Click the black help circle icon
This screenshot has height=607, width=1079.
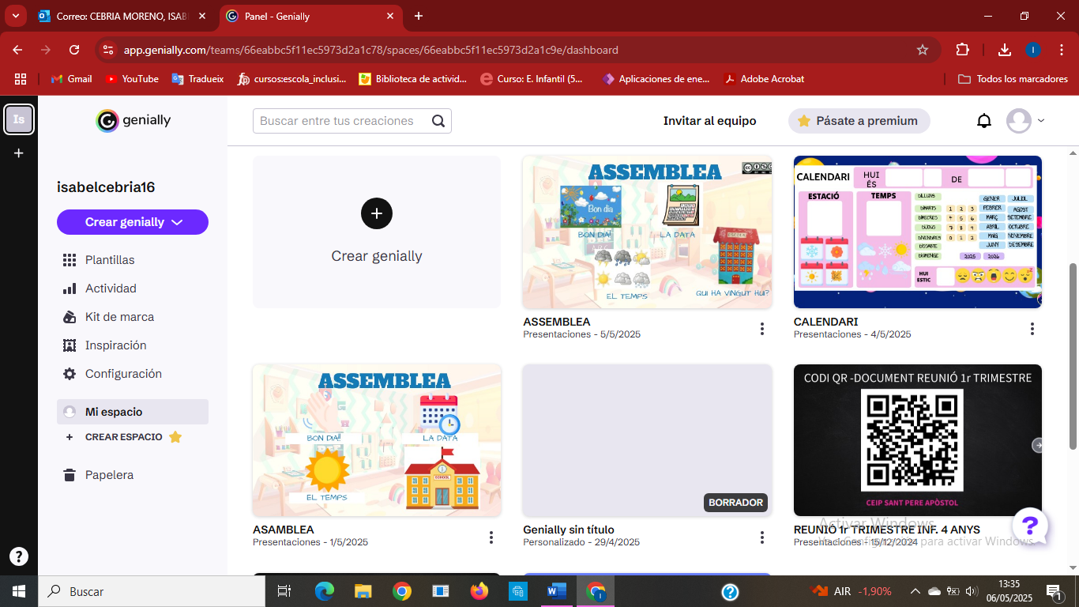click(x=19, y=556)
